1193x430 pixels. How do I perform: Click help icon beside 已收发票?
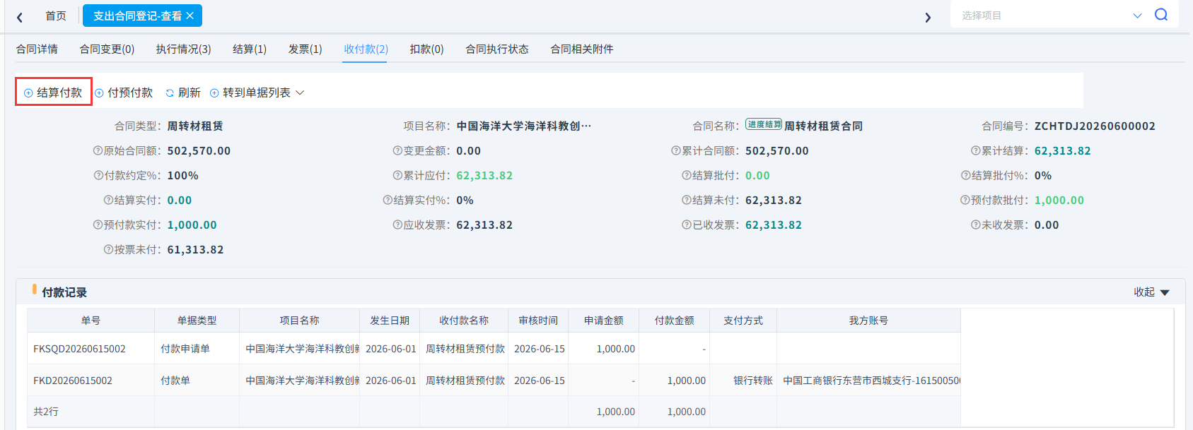click(x=687, y=225)
